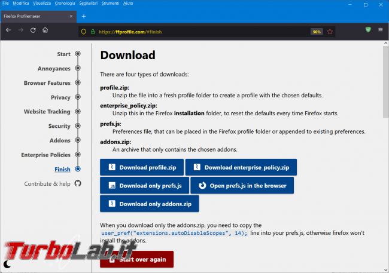The image size is (389, 273).
Task: Click the forward navigation arrow
Action: 21,30
